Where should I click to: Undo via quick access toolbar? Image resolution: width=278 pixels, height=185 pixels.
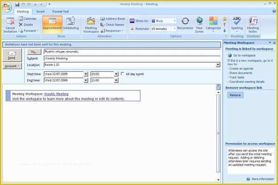click(x=23, y=4)
